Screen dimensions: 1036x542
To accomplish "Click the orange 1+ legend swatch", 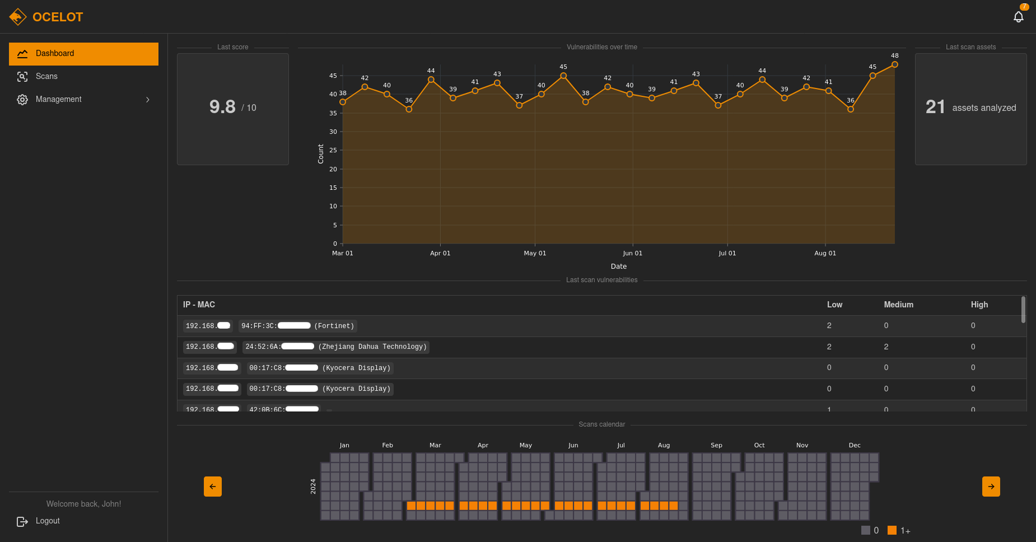I will (x=892, y=530).
